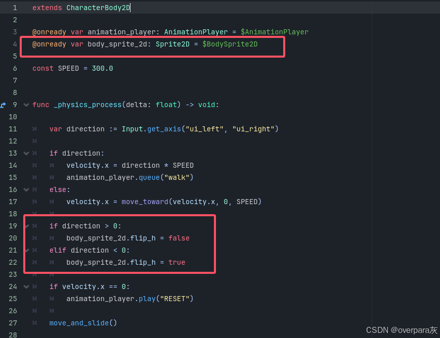Click the CharacterBody2D class name

coord(98,8)
